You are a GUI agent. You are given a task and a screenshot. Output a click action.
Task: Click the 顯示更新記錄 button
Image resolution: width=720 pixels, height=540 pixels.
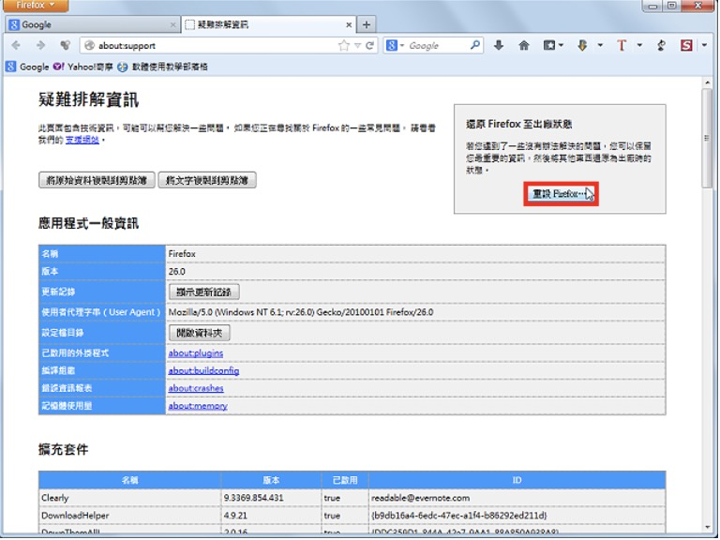pyautogui.click(x=203, y=292)
